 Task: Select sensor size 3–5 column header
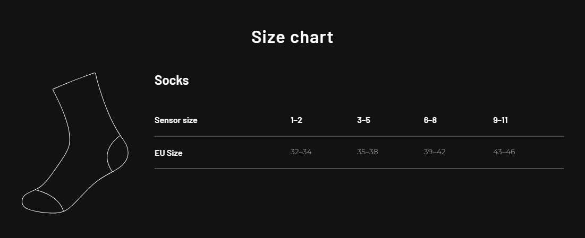(364, 120)
